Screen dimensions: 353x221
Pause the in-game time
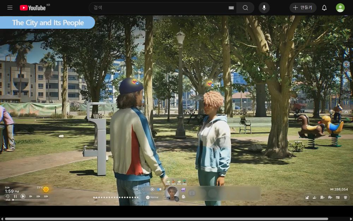(x=15, y=196)
